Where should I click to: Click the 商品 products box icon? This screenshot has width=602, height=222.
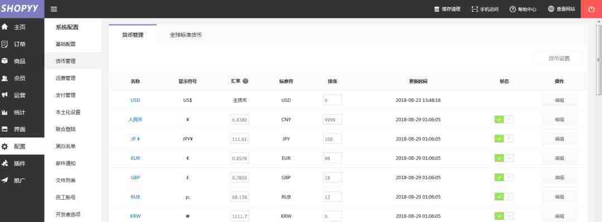[4, 61]
